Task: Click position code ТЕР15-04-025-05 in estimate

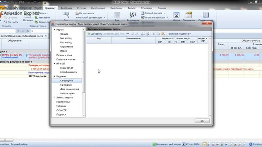Action: pos(12,55)
